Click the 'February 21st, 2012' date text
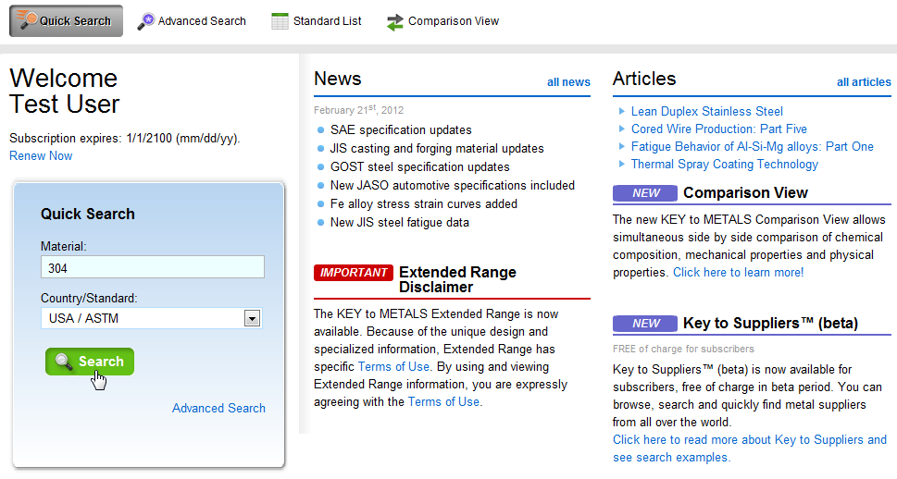Image resolution: width=897 pixels, height=479 pixels. (x=358, y=110)
